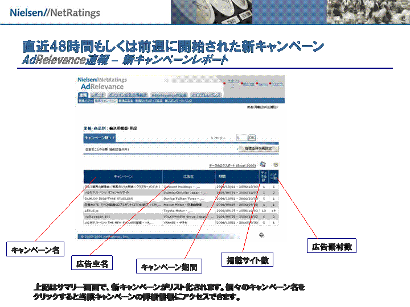Click the AdRelevance logo in the embedded page
The width and height of the screenshot is (410, 307).
pos(102,86)
